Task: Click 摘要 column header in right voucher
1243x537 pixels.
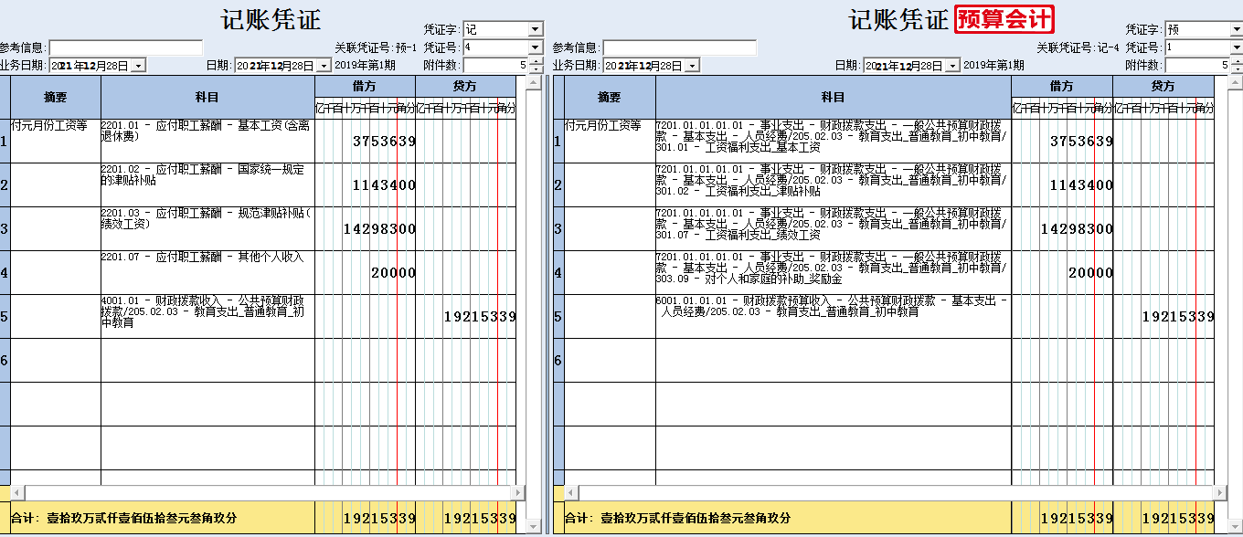Action: [x=609, y=97]
